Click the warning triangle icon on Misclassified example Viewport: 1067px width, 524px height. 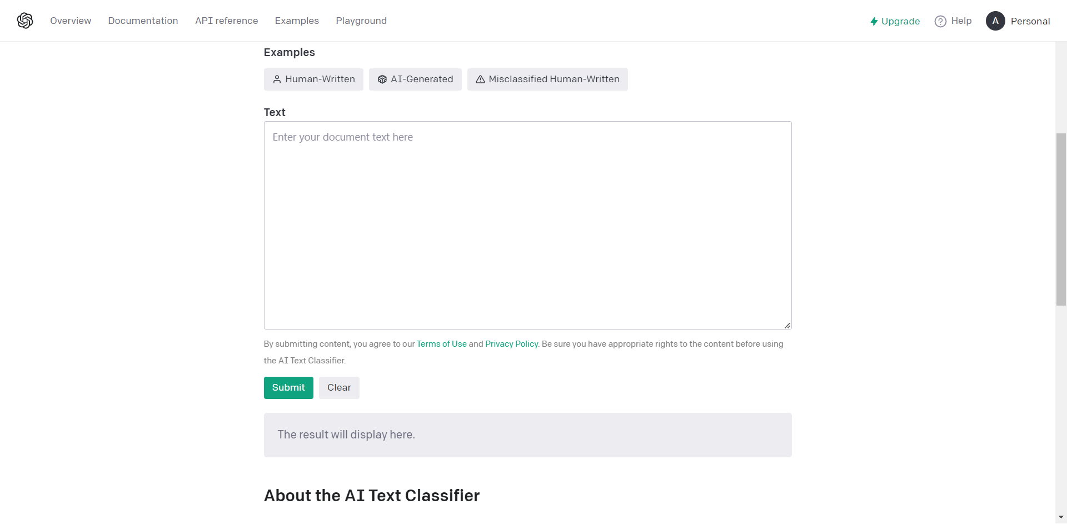(x=480, y=79)
